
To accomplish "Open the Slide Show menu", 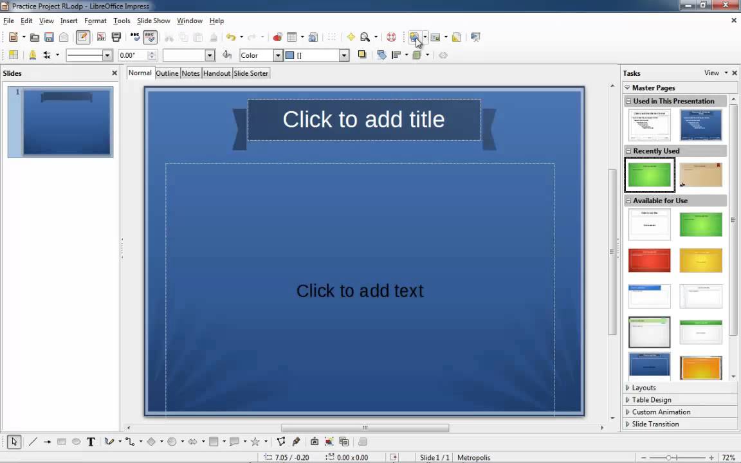I will click(x=153, y=21).
